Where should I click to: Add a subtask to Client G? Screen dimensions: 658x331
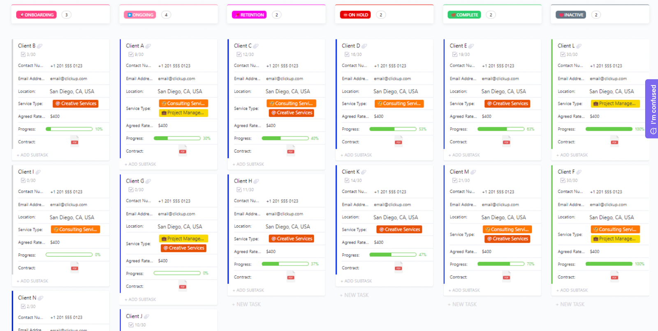point(140,299)
